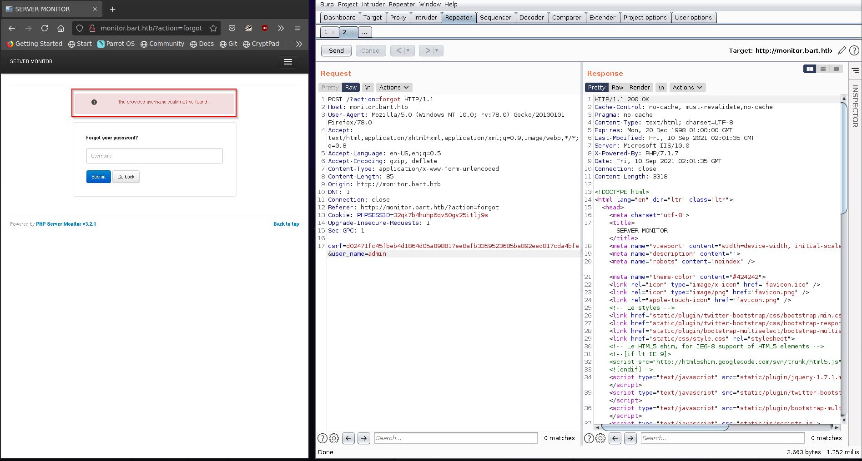Toggle response newline display
The image size is (862, 461).
pyautogui.click(x=661, y=87)
